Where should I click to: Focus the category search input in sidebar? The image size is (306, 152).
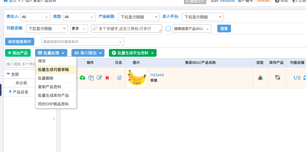click(20, 64)
